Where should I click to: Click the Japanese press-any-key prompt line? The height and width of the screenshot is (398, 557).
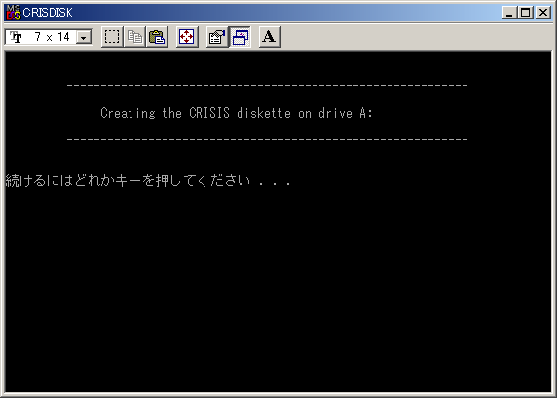pyautogui.click(x=148, y=181)
